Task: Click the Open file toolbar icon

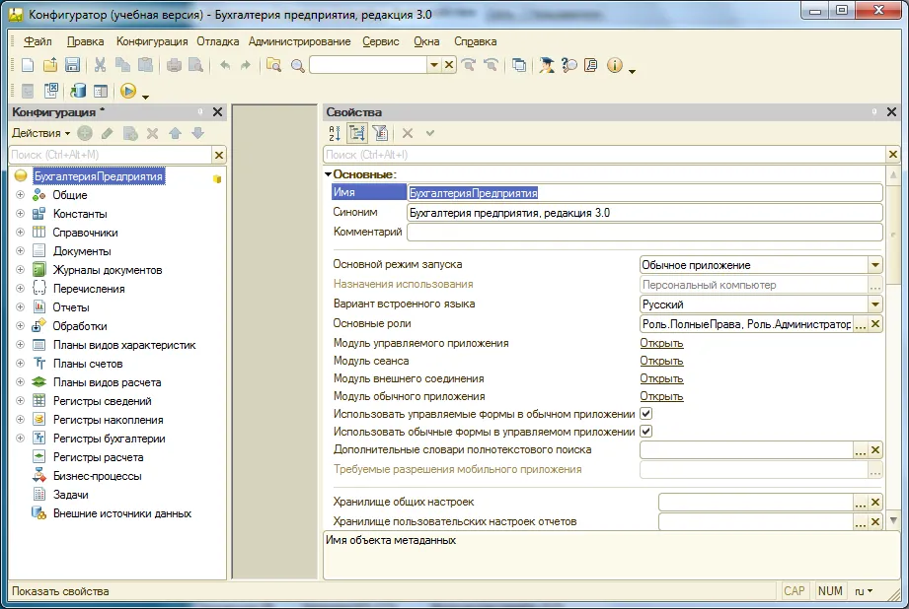Action: point(50,65)
